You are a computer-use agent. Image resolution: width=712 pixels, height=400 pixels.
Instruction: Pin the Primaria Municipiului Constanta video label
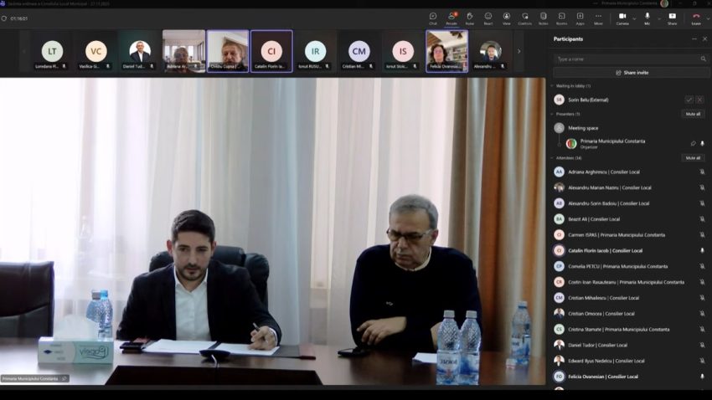coord(64,379)
